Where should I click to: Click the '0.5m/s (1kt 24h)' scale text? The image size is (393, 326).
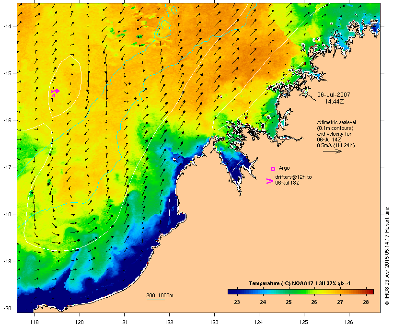336,145
